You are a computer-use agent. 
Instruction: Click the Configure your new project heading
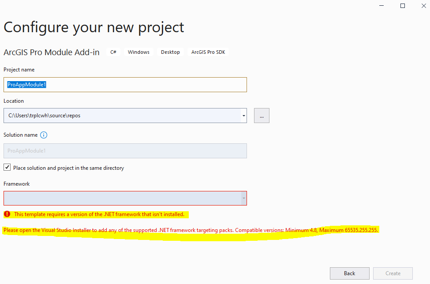pos(94,28)
